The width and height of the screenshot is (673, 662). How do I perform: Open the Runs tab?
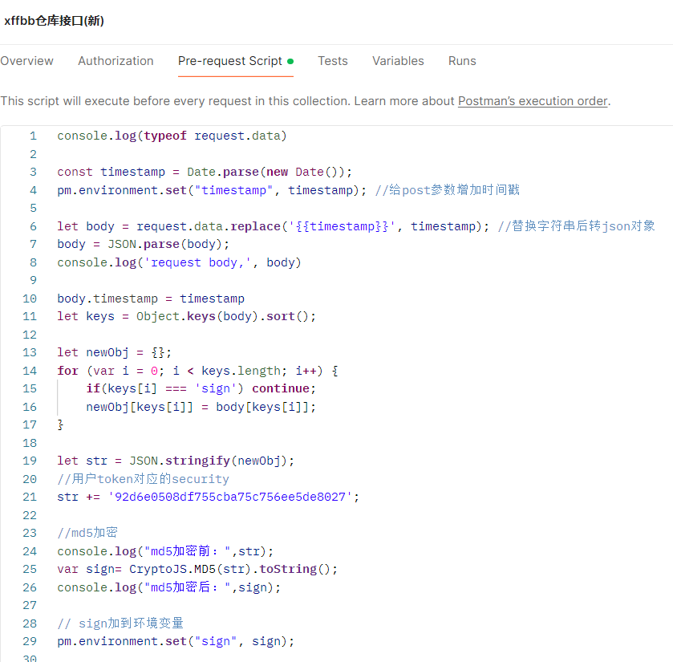pyautogui.click(x=462, y=61)
